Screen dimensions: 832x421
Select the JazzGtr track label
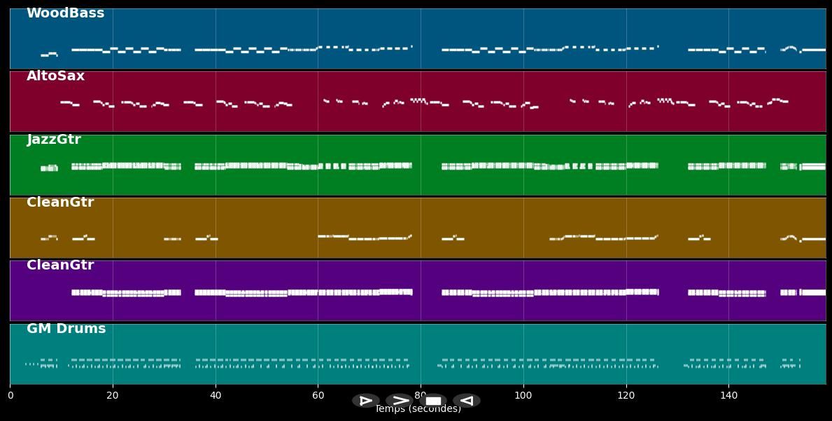coord(54,140)
